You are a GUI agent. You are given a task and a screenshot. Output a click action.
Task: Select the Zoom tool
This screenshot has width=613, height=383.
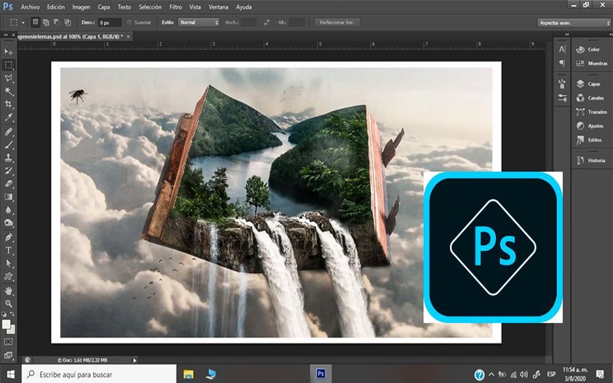point(9,303)
